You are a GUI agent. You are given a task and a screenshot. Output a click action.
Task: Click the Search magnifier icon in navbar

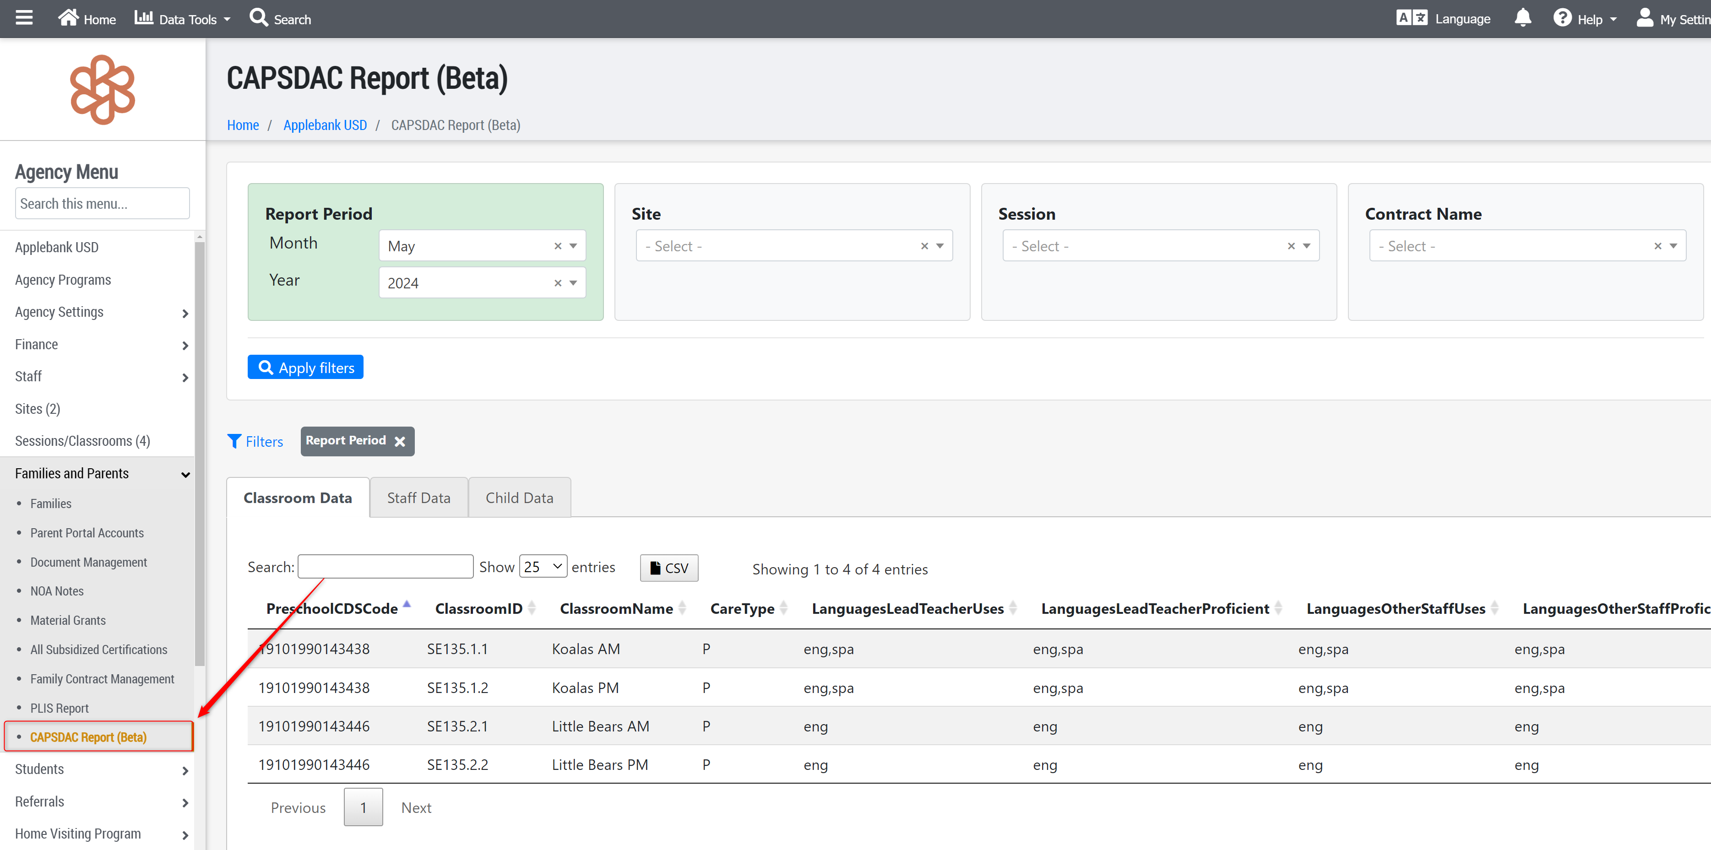258,18
